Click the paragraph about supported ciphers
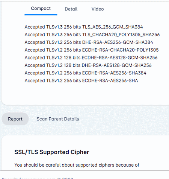 point(77,165)
